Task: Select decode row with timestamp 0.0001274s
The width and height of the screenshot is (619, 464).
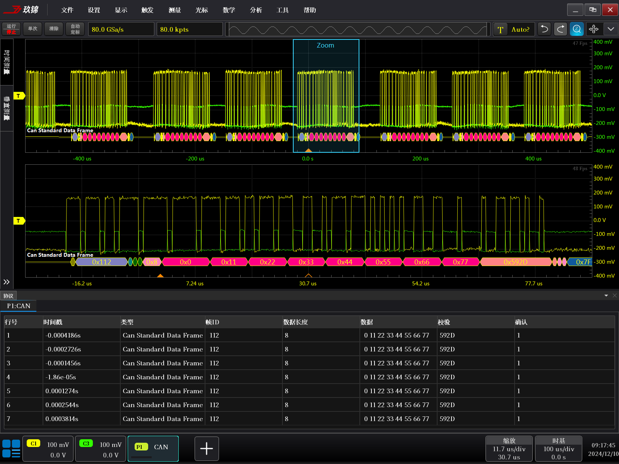Action: 309,391
